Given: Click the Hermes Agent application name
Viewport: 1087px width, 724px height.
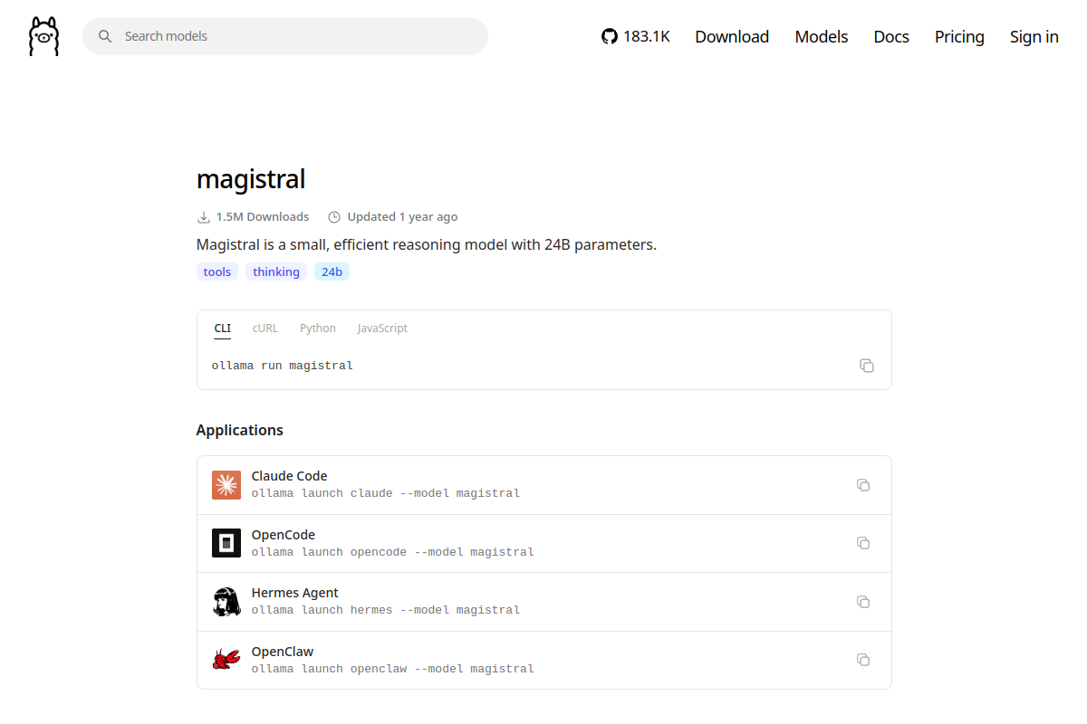Looking at the screenshot, I should 295,593.
